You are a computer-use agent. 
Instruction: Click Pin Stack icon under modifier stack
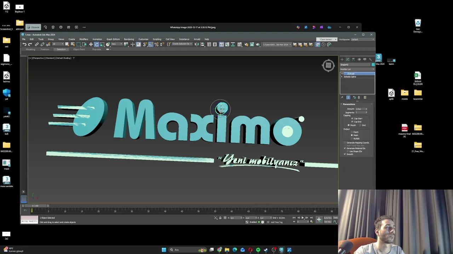(342, 97)
